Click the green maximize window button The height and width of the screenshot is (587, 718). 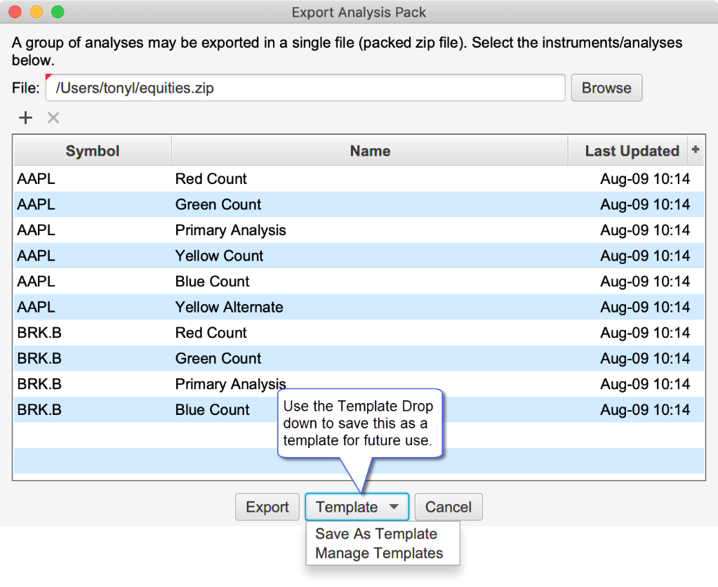[58, 12]
